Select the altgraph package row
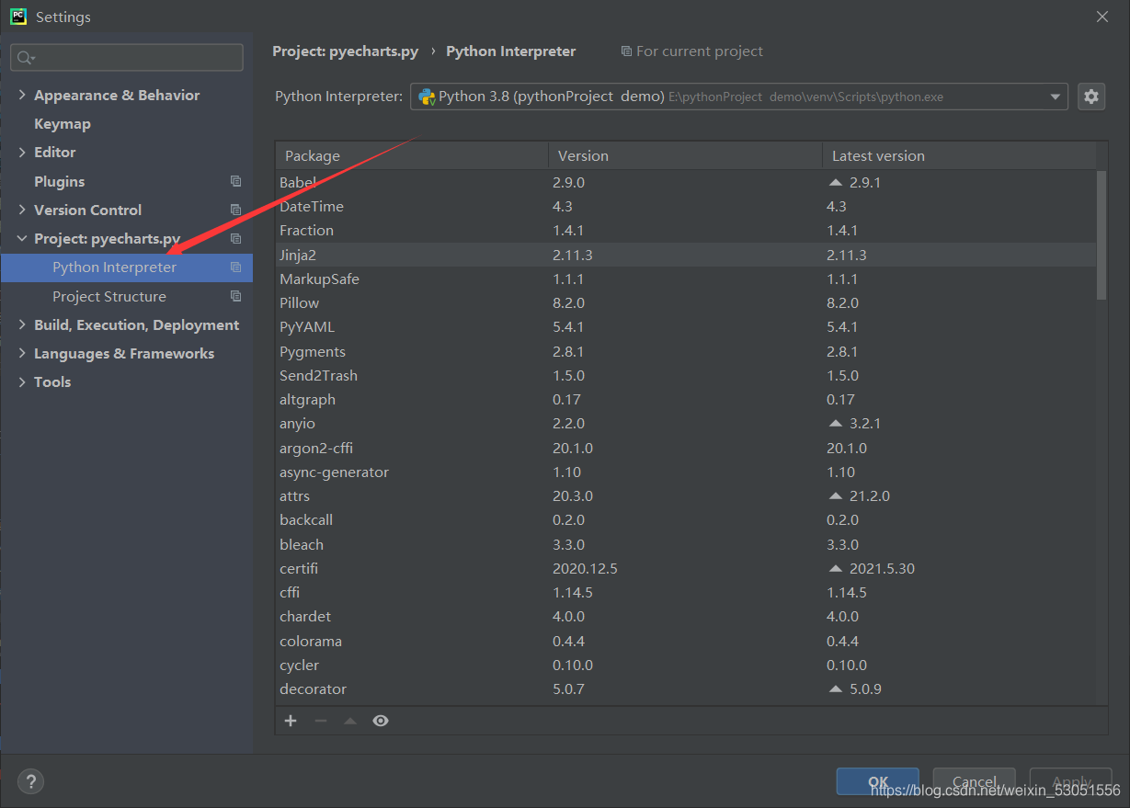This screenshot has height=808, width=1130. (x=686, y=399)
